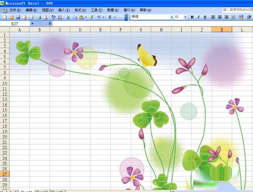Click the 宋体 font name field

coord(150,17)
